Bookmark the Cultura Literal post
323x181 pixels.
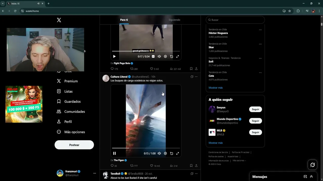pos(191,166)
